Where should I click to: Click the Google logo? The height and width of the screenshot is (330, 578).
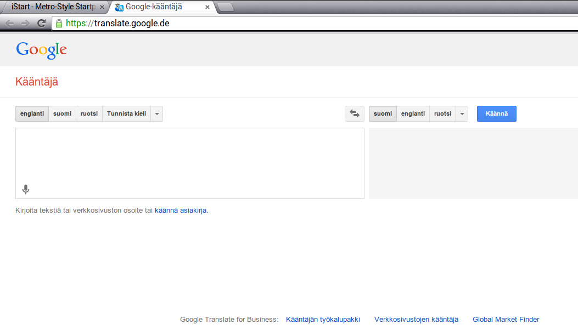pos(41,50)
